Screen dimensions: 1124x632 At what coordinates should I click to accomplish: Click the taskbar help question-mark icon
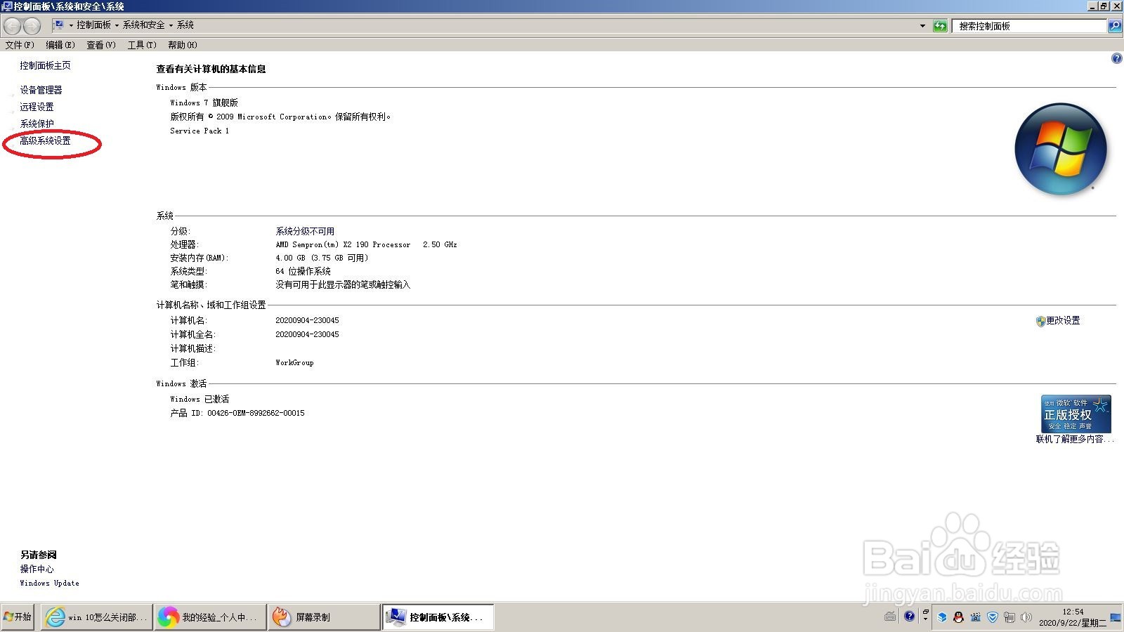(x=910, y=616)
